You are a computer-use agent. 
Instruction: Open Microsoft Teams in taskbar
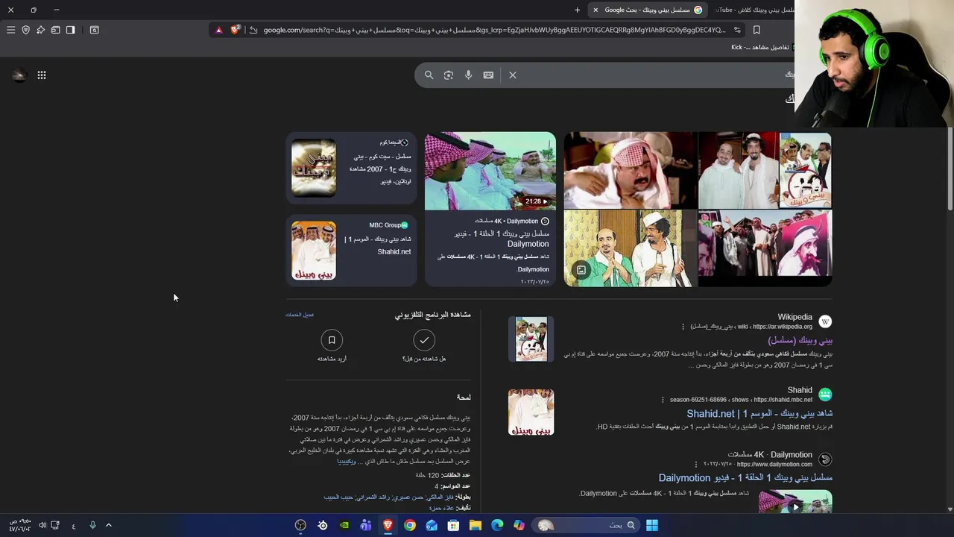[366, 525]
